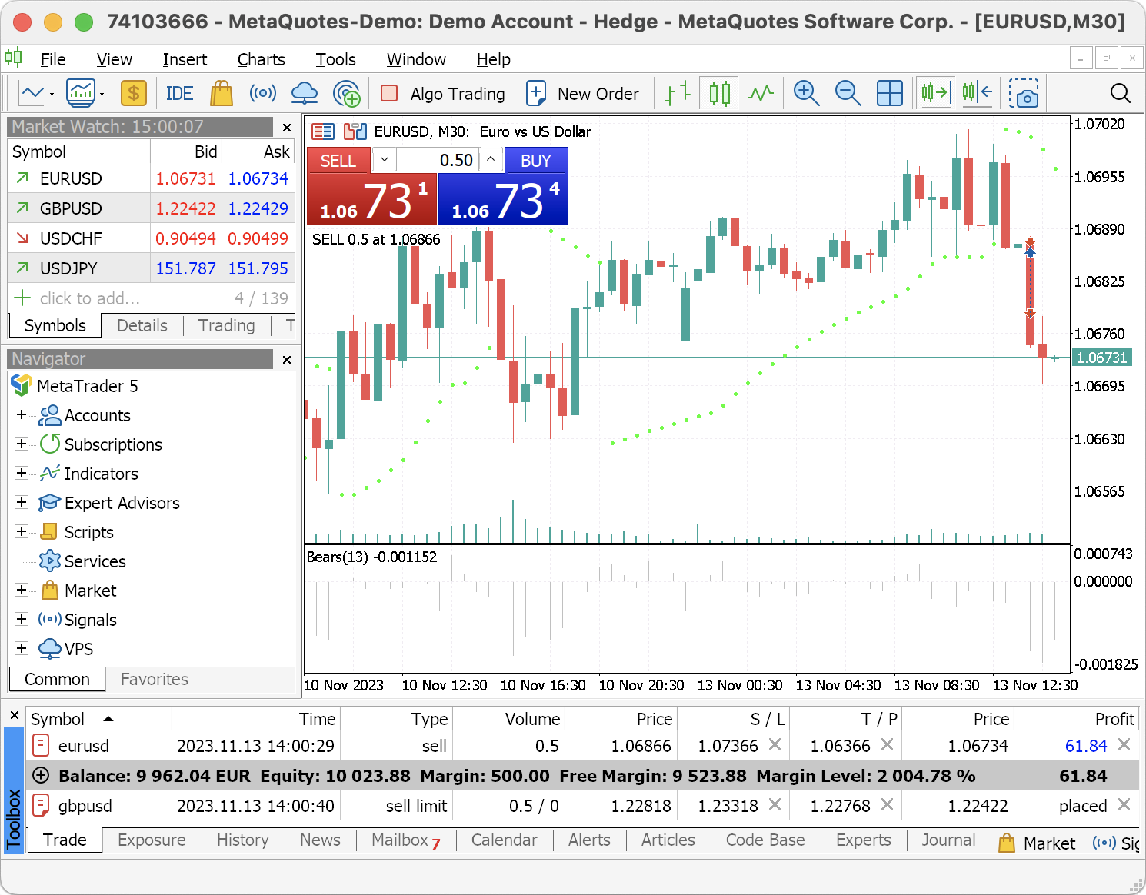
Task: Open the chart templates monitor icon
Action: click(x=81, y=94)
